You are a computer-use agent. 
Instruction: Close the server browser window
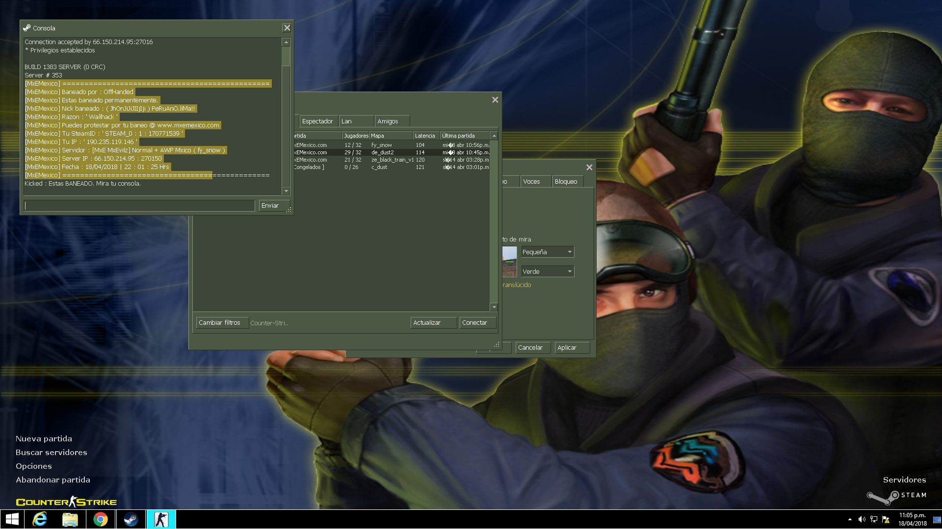[x=495, y=100]
